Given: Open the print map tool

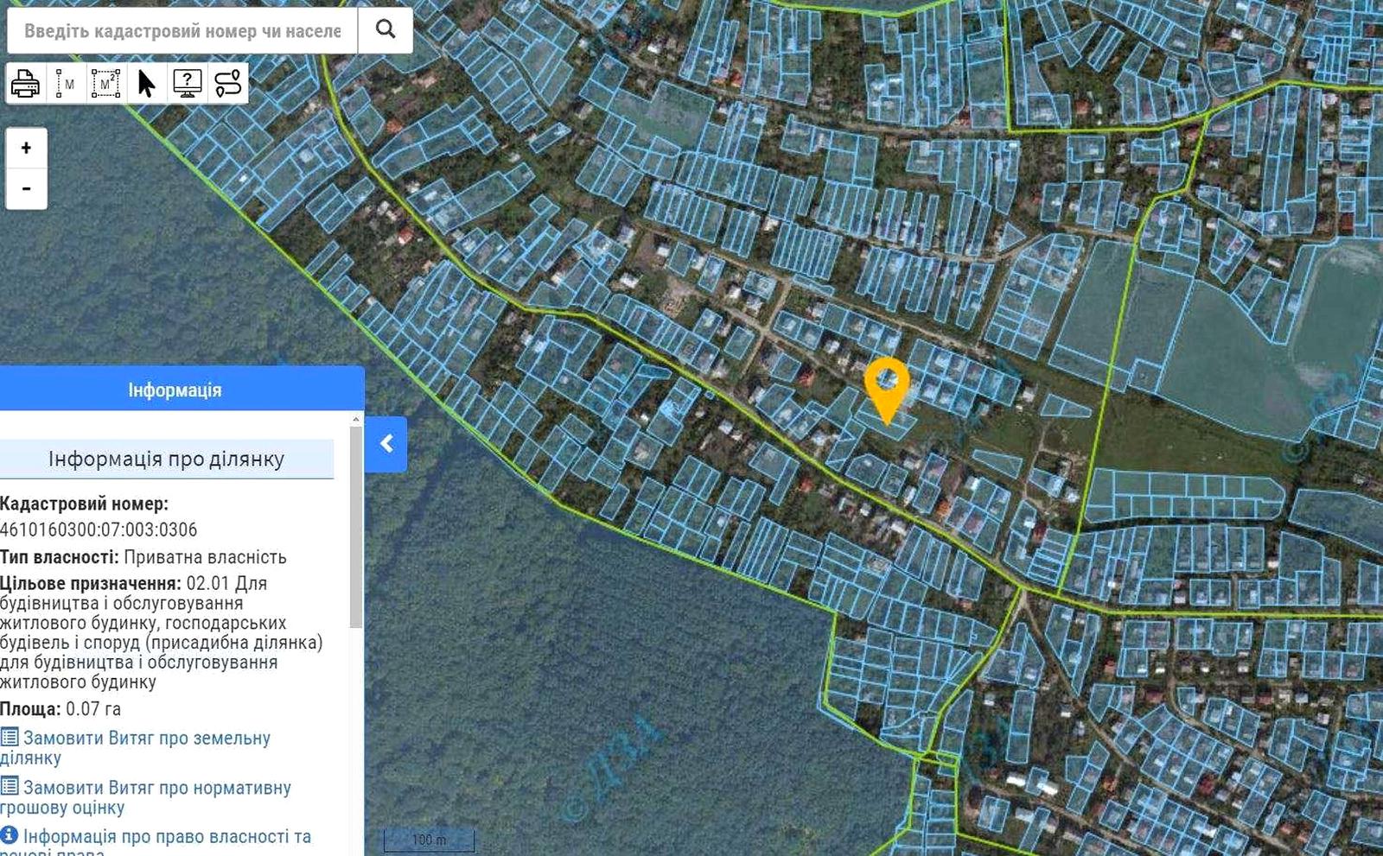Looking at the screenshot, I should coord(25,84).
